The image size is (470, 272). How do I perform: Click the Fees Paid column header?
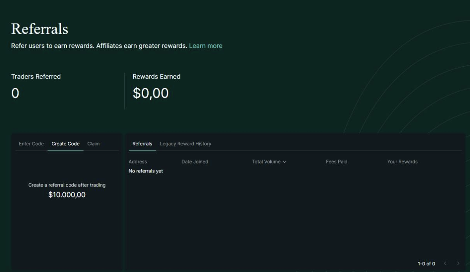click(x=337, y=162)
